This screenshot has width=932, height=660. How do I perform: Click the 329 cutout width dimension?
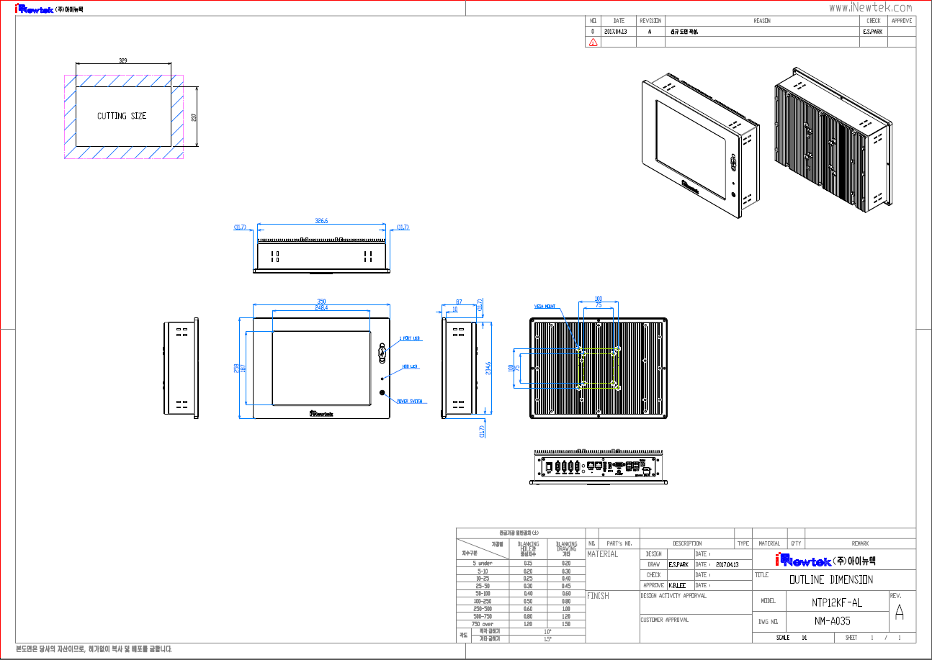pos(123,61)
